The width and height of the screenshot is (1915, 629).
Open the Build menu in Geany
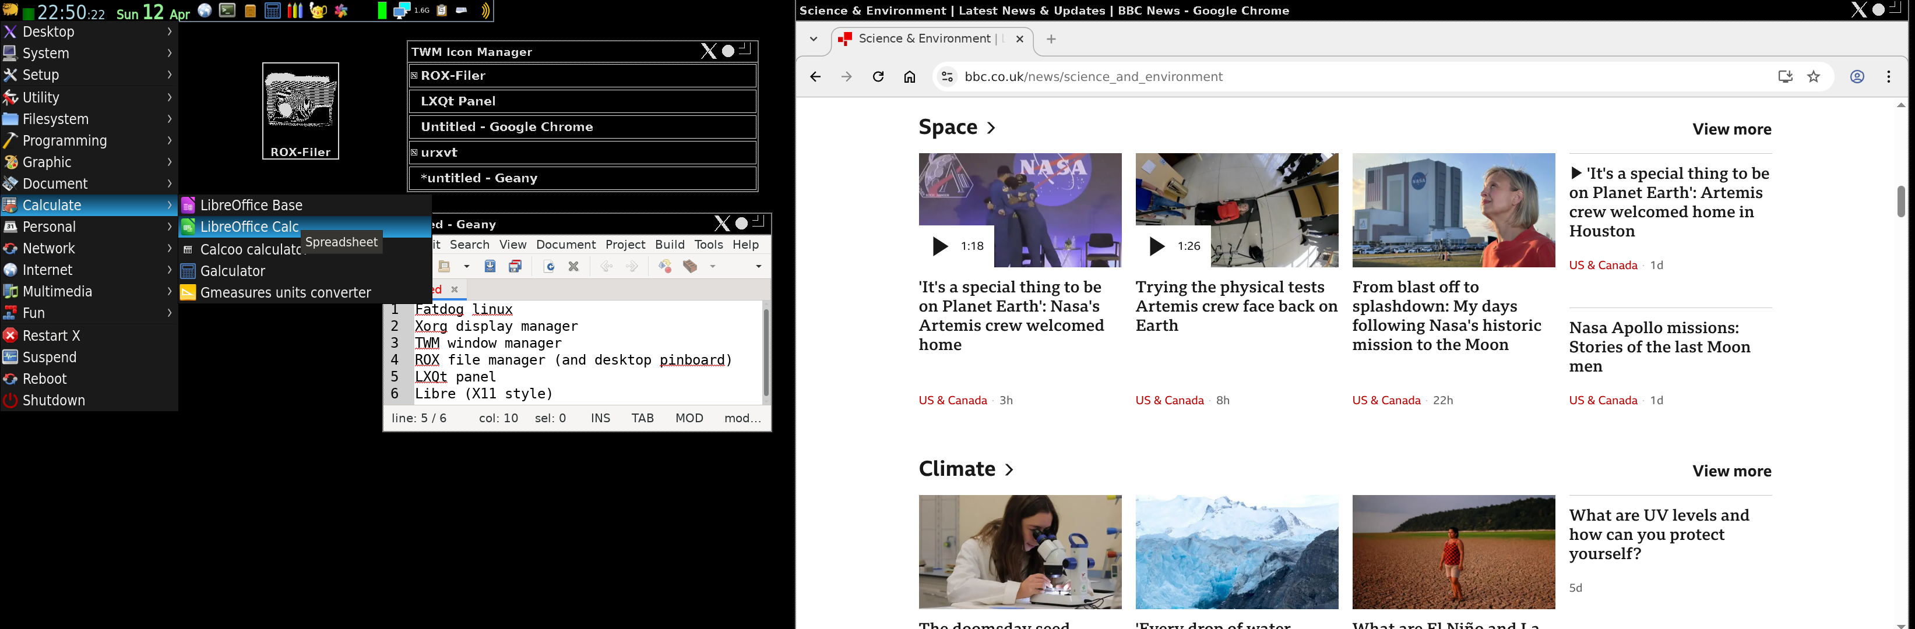point(669,245)
